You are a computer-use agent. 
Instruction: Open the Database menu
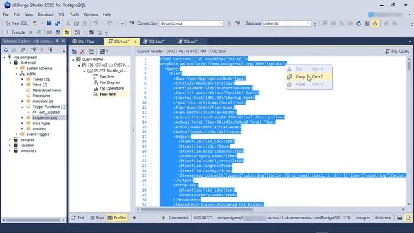click(45, 14)
